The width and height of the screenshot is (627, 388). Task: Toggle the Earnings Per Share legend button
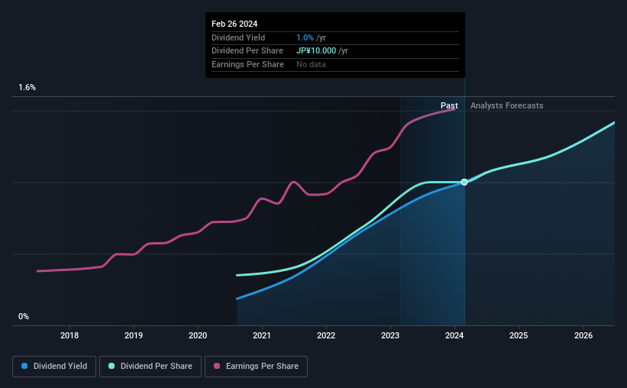(x=256, y=367)
